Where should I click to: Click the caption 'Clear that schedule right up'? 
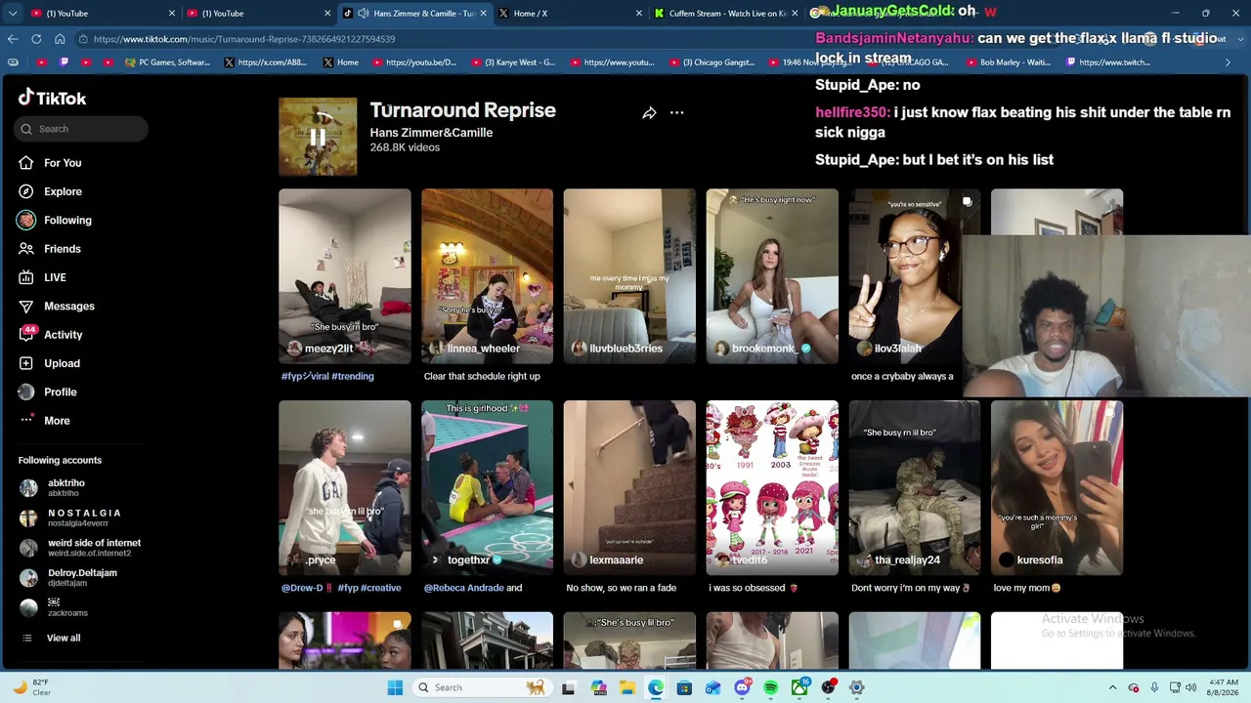[x=482, y=376]
